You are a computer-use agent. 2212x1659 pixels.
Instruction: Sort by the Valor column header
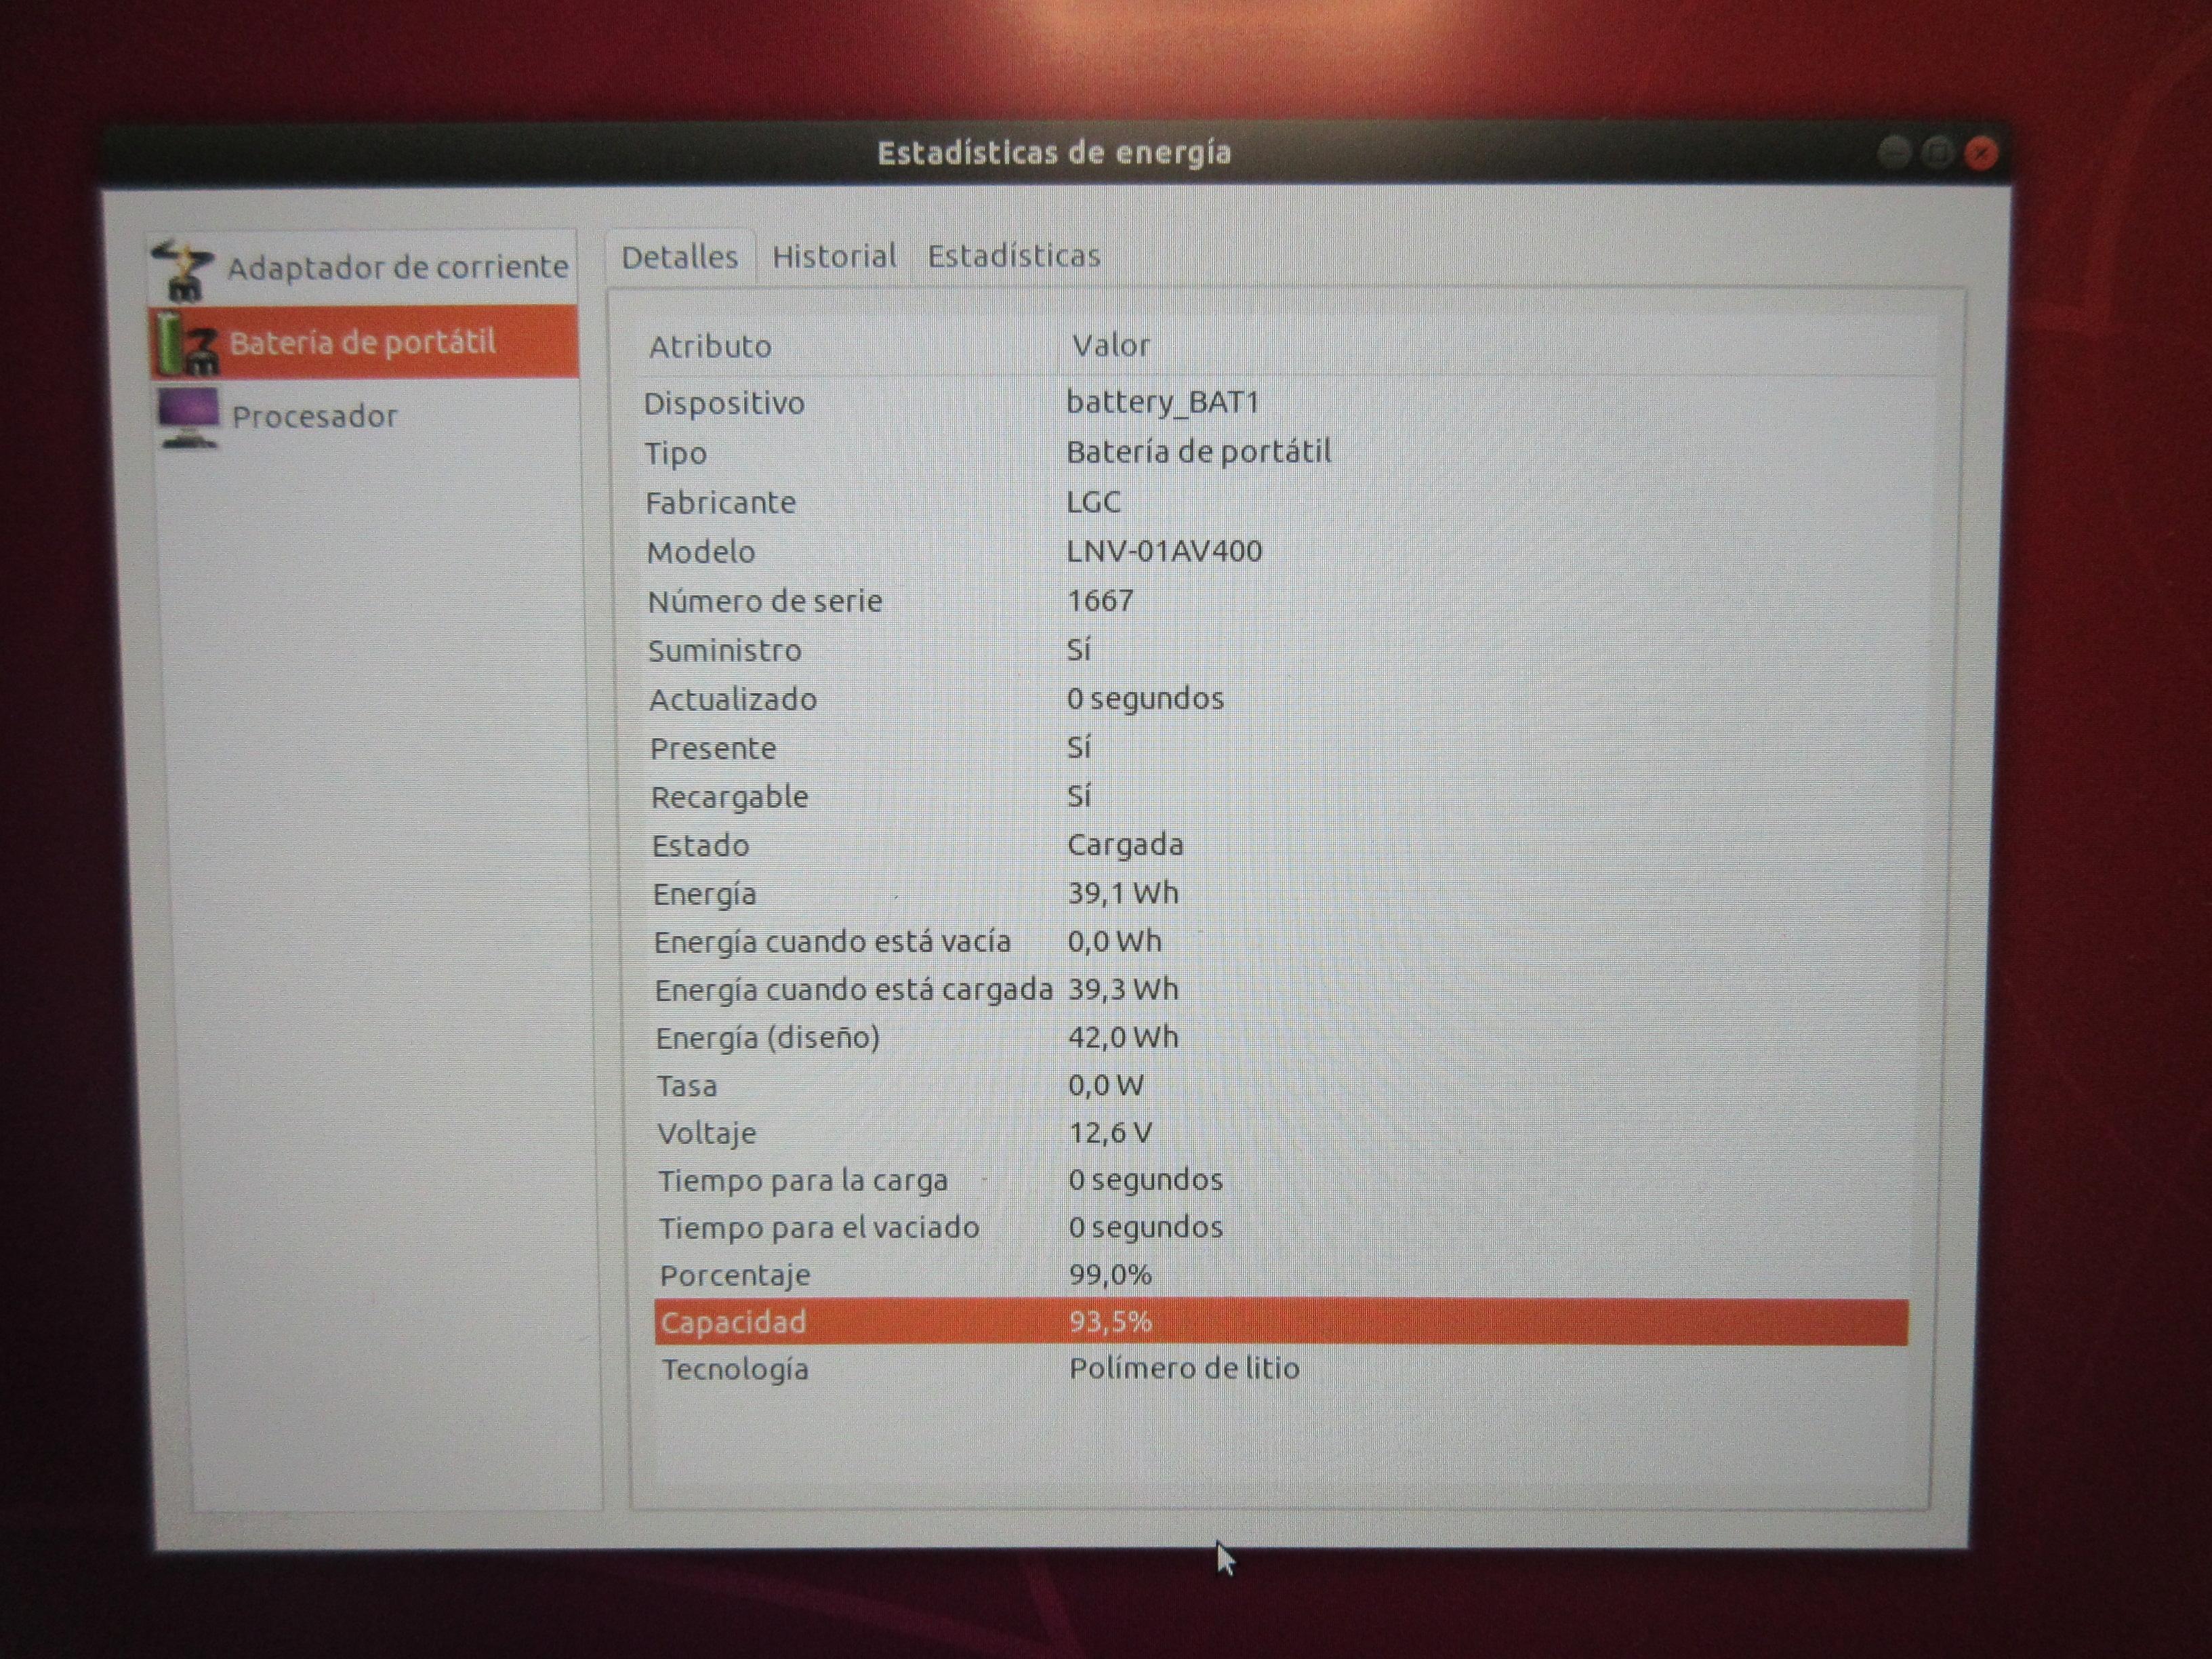point(1110,345)
